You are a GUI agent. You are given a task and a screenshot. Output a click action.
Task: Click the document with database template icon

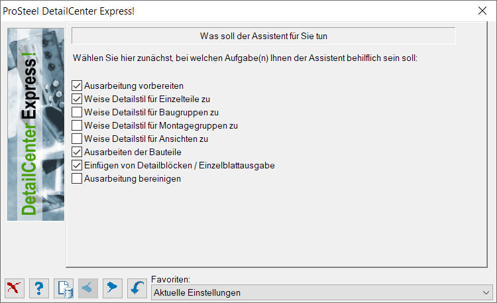(x=64, y=288)
